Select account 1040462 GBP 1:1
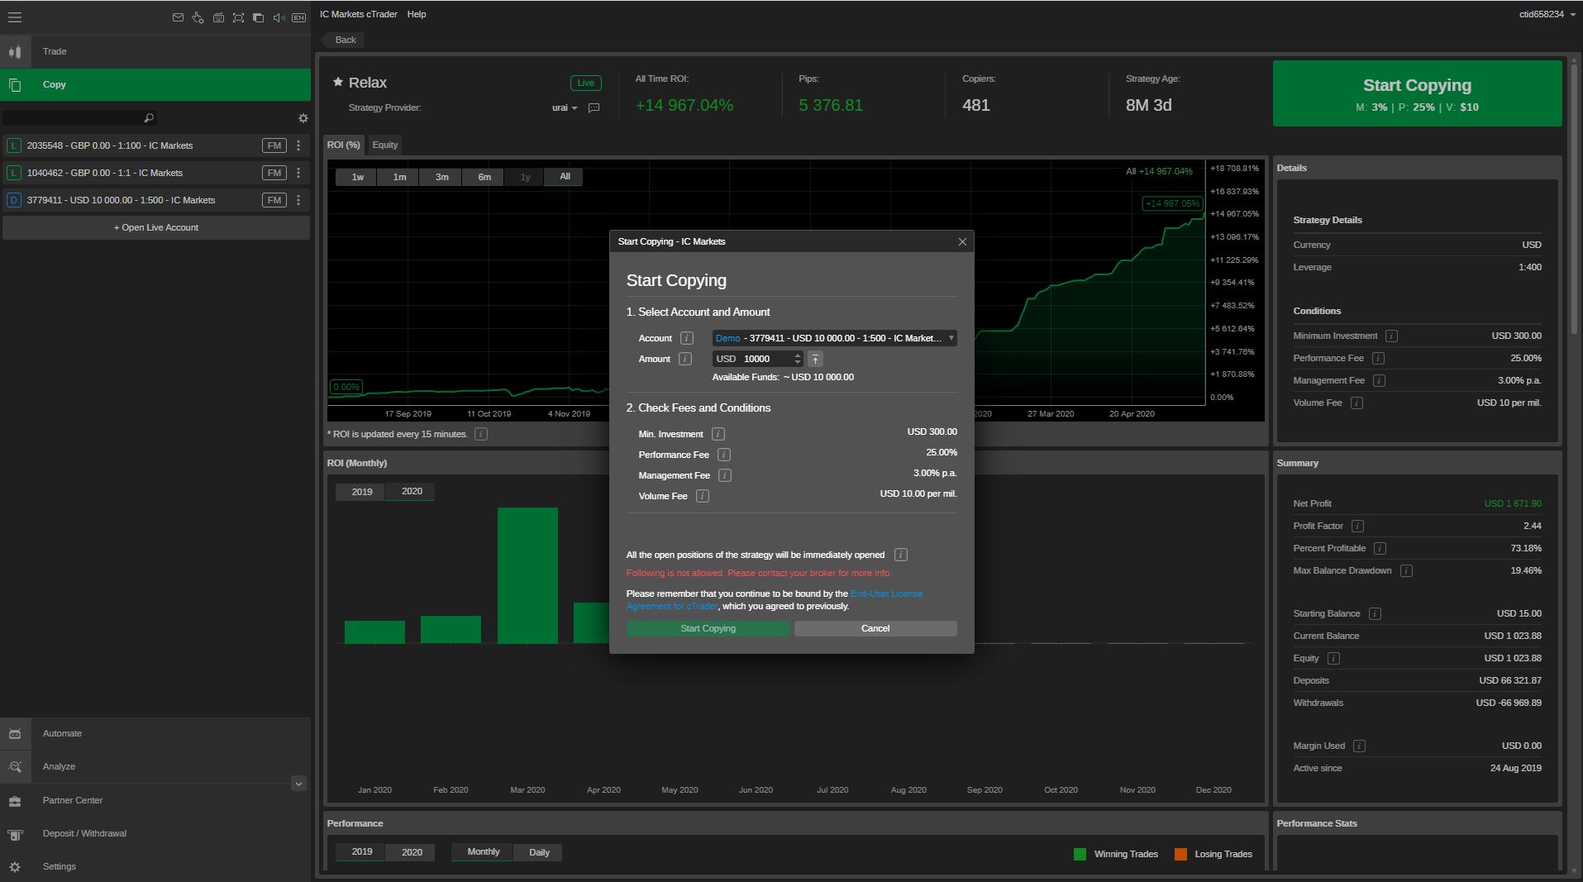 pos(132,173)
